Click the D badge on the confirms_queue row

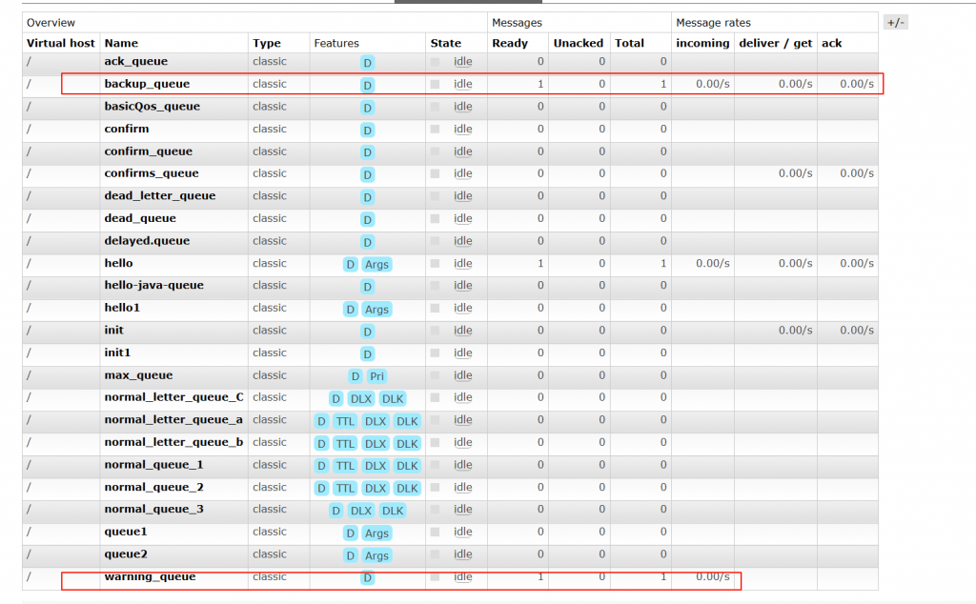[x=367, y=174]
